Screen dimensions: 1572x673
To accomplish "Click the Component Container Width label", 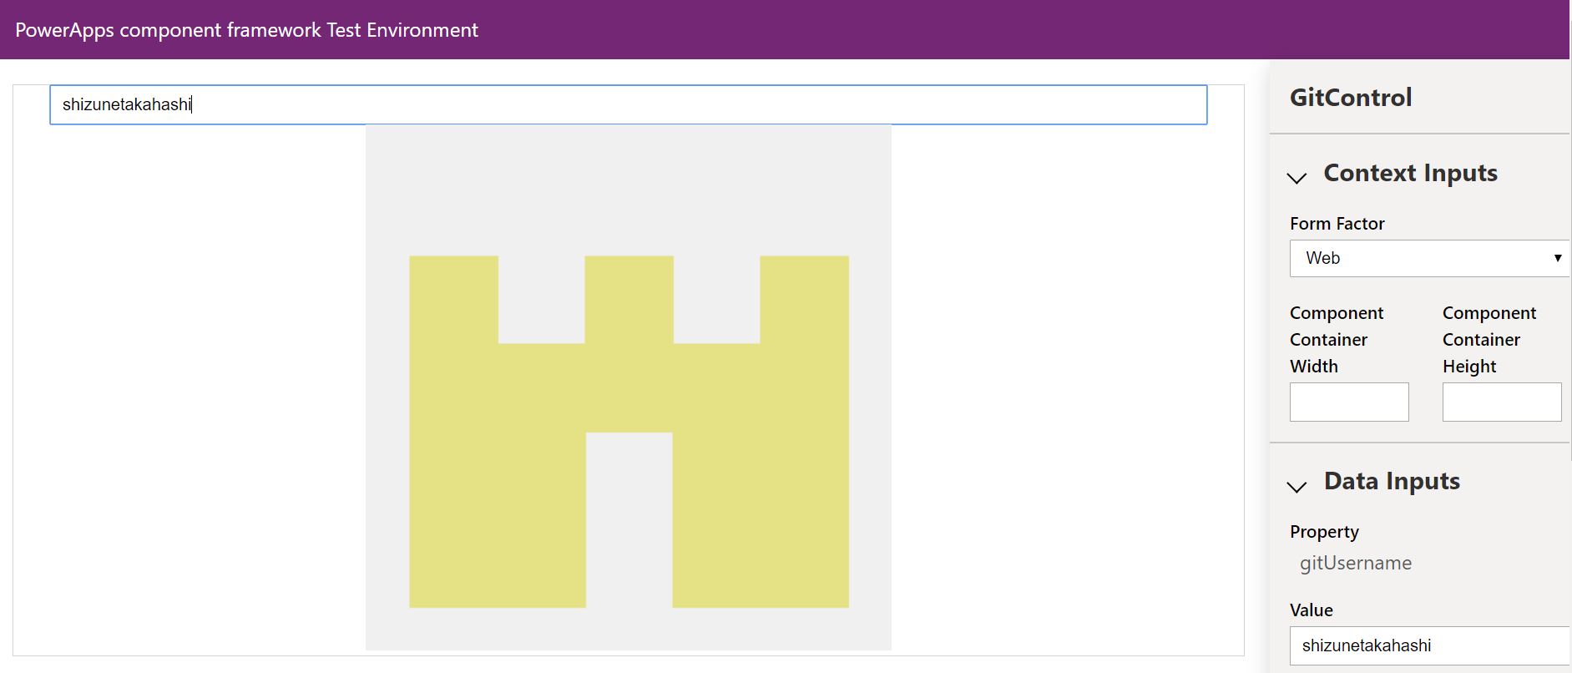I will [x=1337, y=340].
